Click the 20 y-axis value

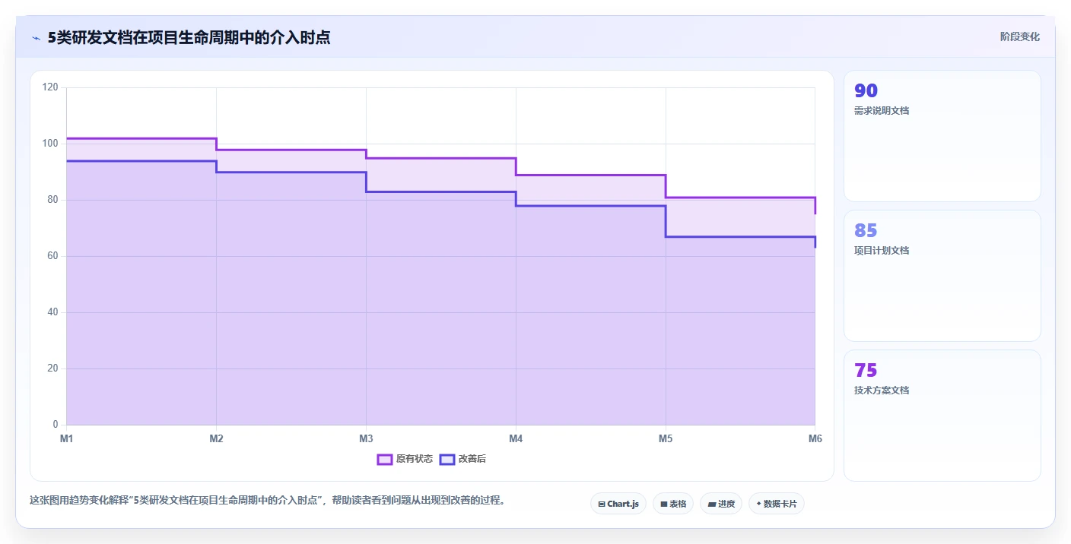[x=52, y=368]
